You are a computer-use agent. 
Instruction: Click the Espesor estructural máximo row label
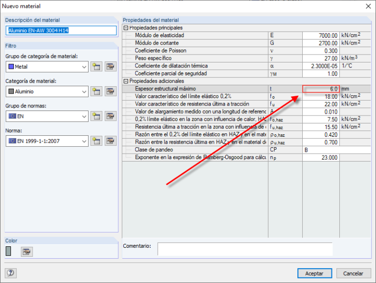(x=165, y=89)
